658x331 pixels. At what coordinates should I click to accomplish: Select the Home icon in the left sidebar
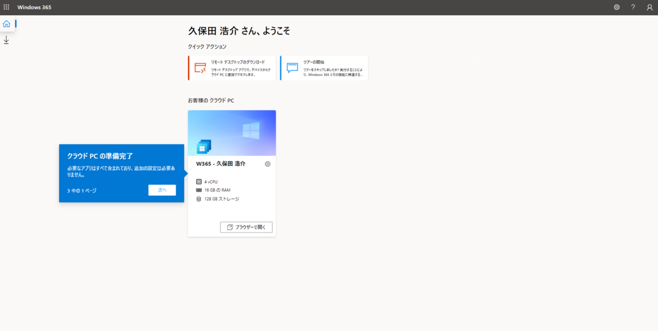[6, 24]
